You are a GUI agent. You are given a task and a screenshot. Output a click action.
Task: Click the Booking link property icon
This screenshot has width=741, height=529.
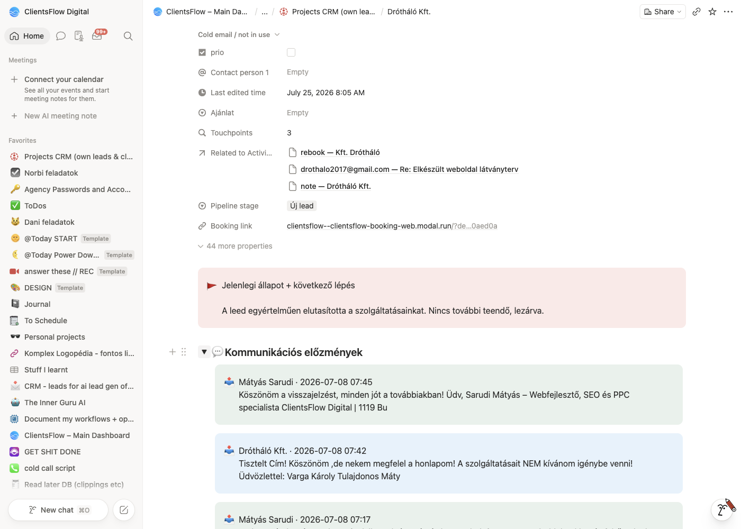202,226
